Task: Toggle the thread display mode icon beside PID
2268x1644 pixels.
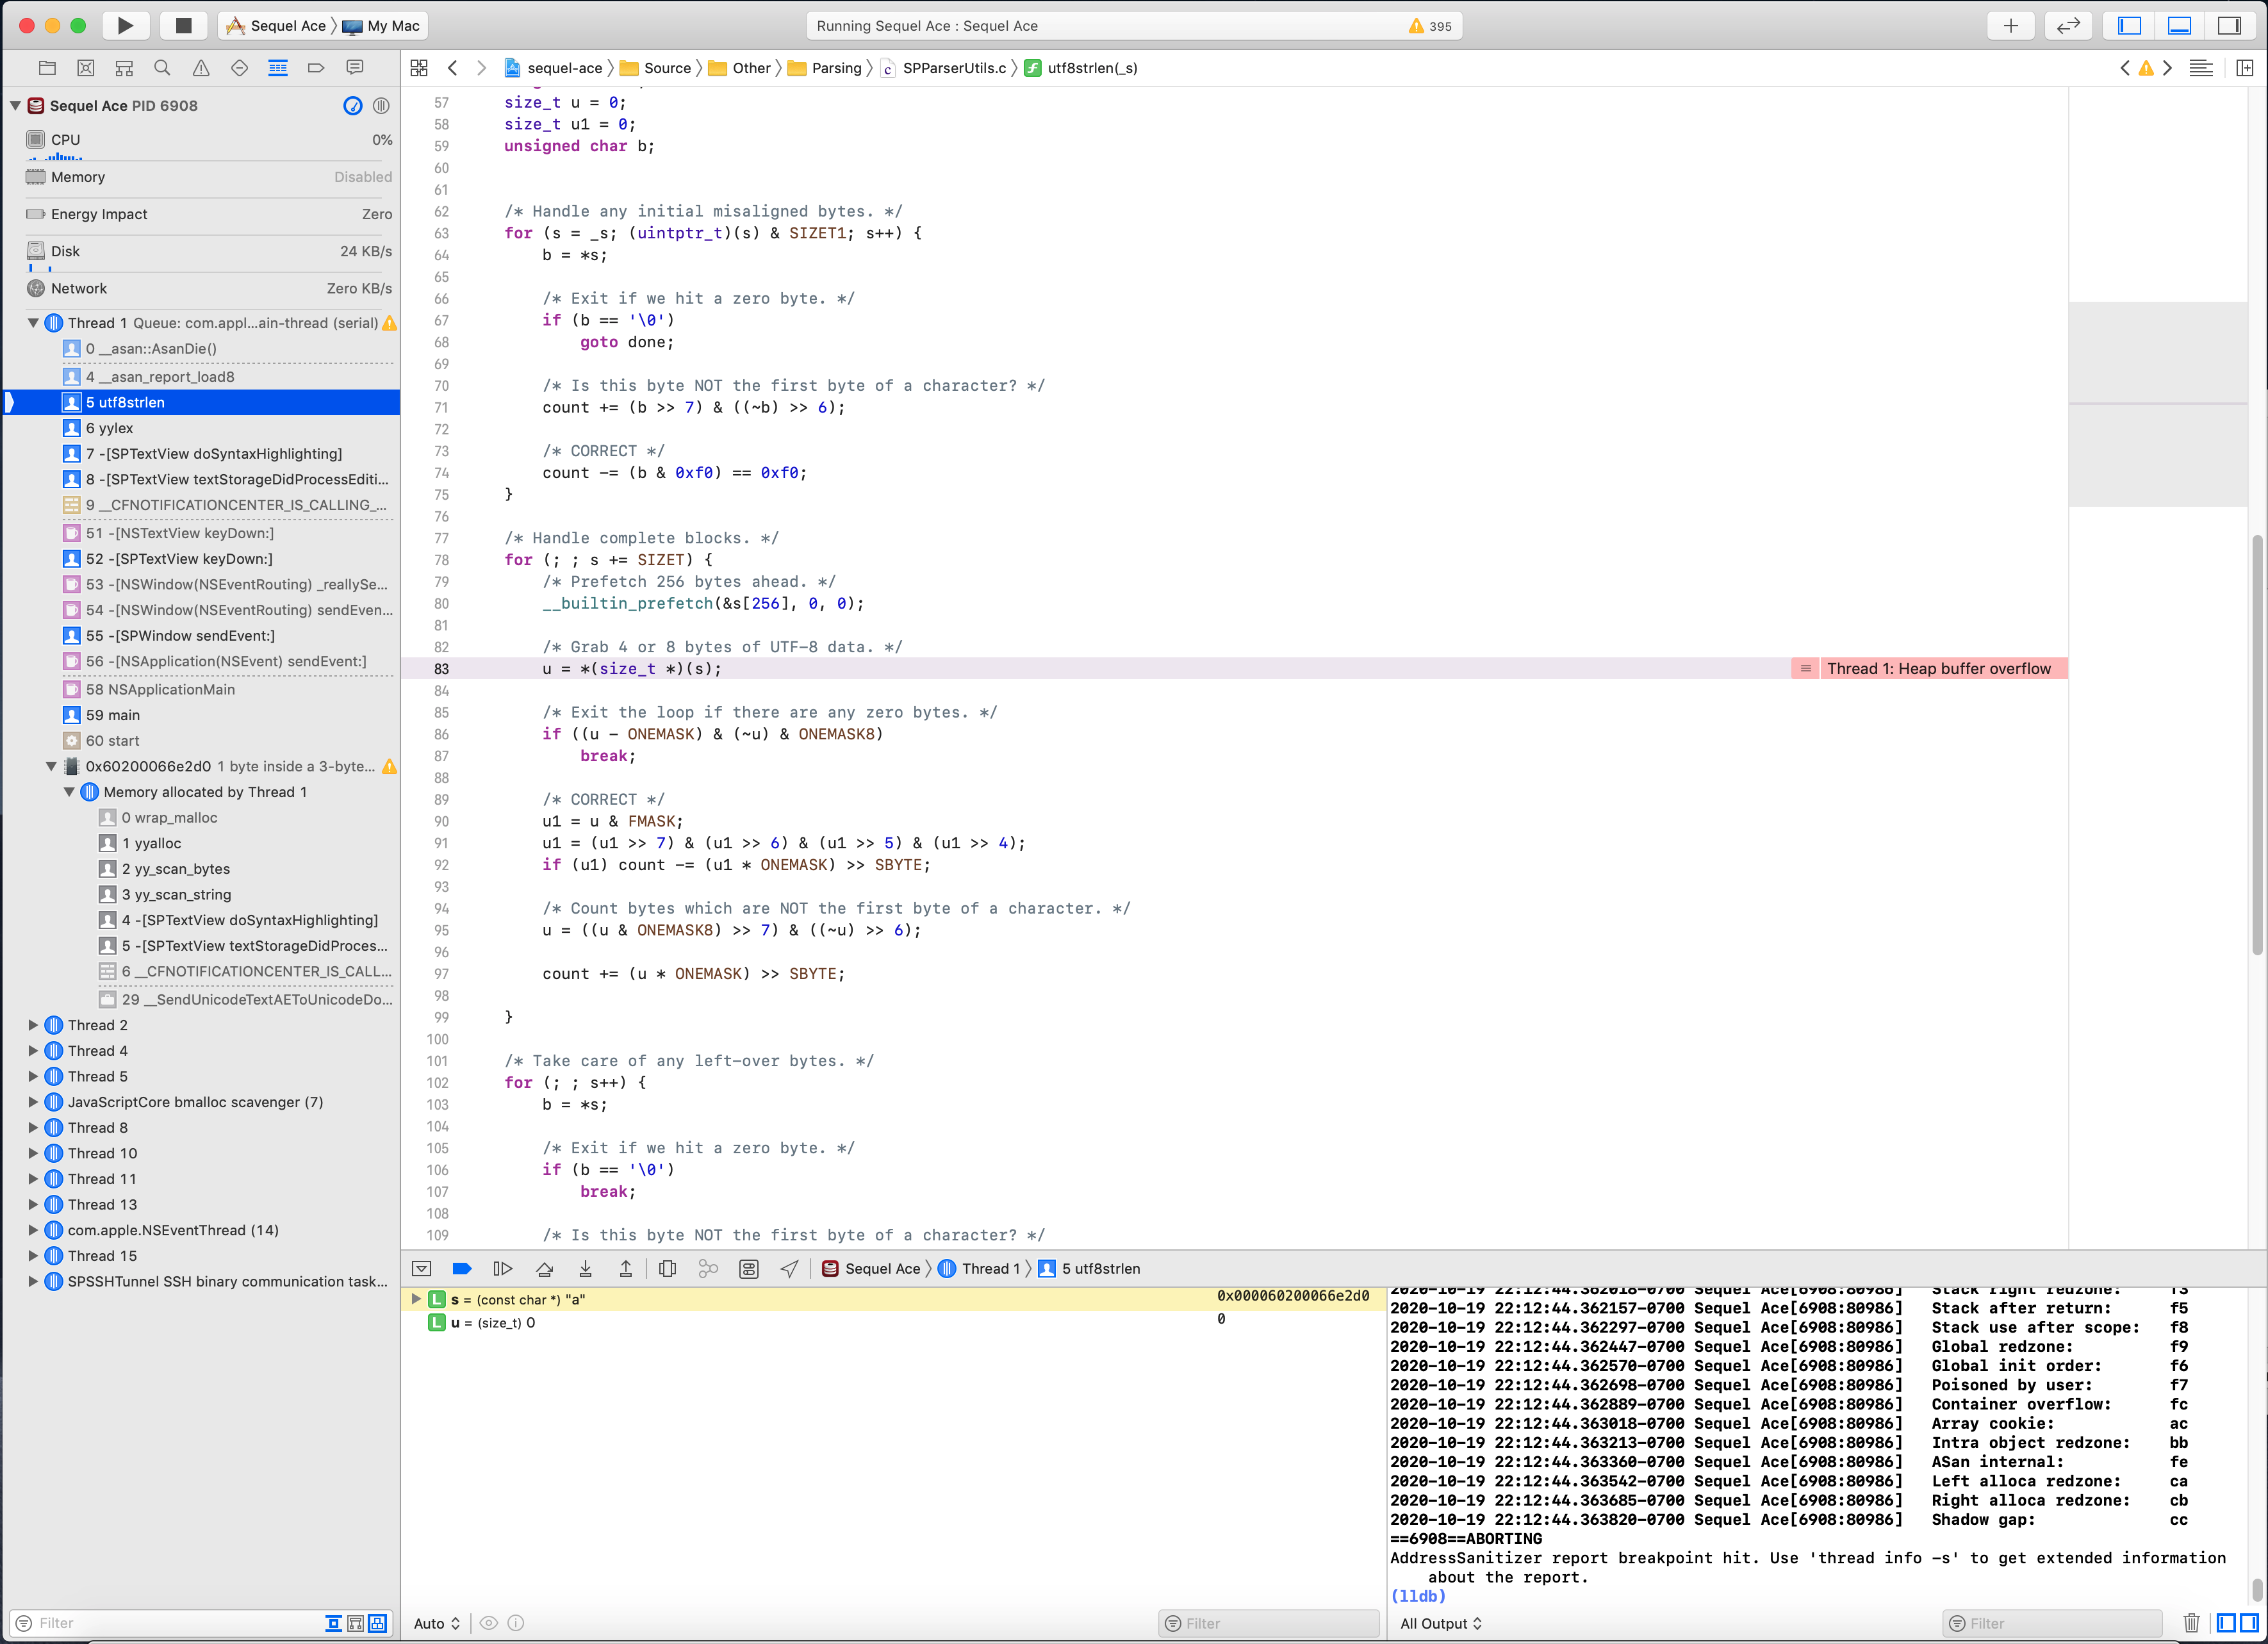Action: click(x=381, y=106)
